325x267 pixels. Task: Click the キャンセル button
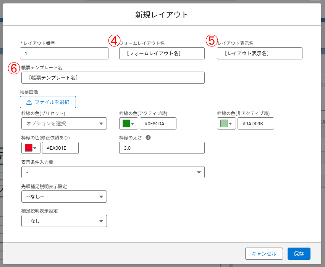click(x=264, y=254)
